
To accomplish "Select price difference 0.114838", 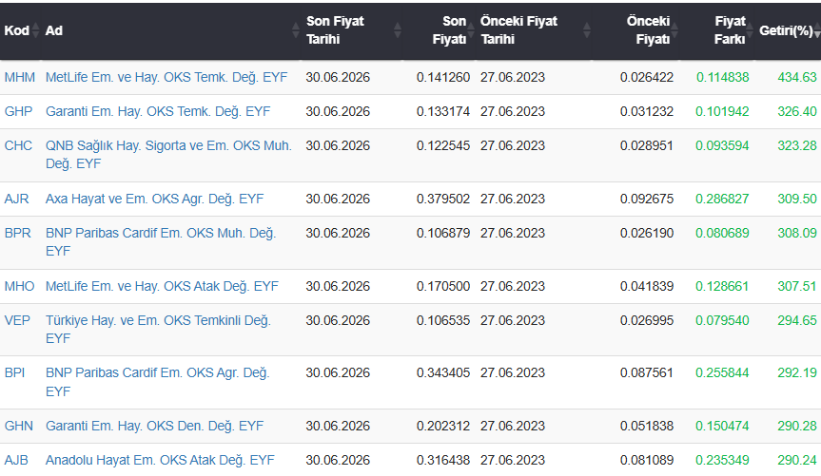I will (x=723, y=77).
